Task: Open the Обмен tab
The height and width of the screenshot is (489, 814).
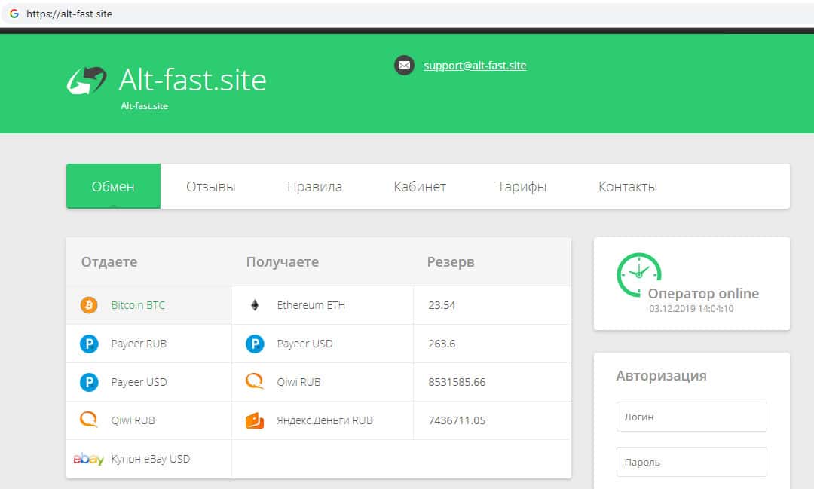Action: pyautogui.click(x=113, y=186)
